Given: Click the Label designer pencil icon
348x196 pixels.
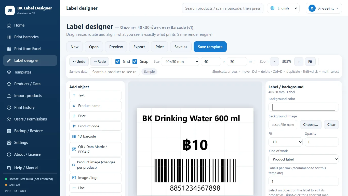Looking at the screenshot, I should coord(9,60).
